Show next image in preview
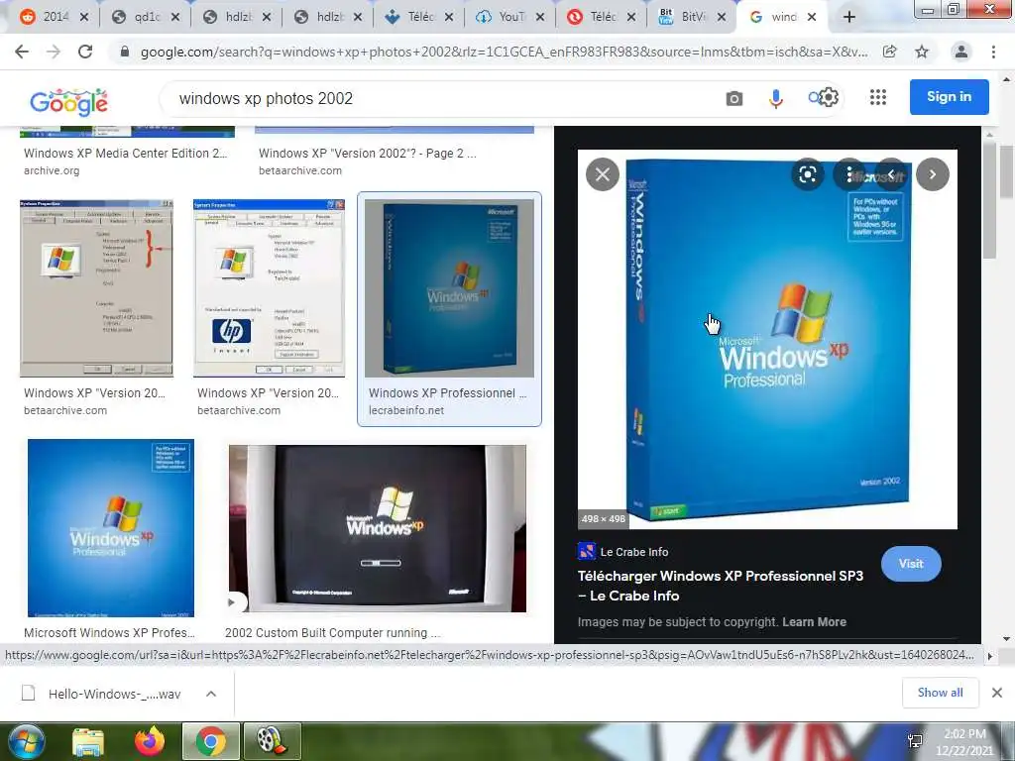 pos(932,174)
